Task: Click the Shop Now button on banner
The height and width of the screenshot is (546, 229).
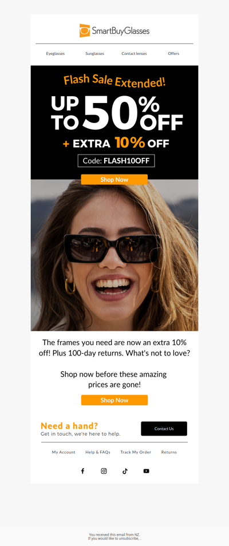Action: 114,180
